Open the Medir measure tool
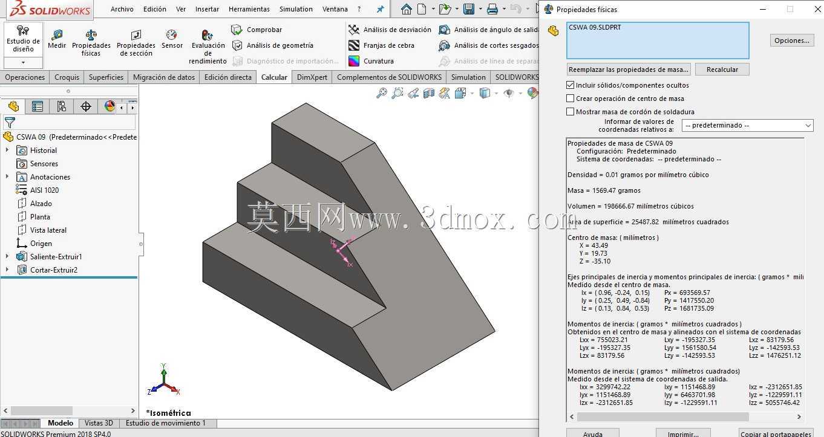Screen dimensions: 824x437 tap(57, 40)
